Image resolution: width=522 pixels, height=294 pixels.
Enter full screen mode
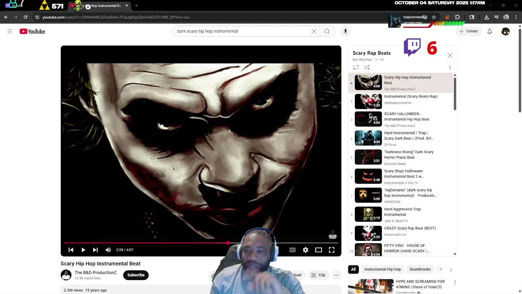[x=332, y=250]
